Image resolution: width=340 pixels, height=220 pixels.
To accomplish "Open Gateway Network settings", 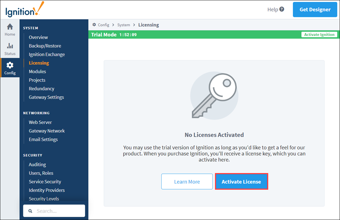I will [x=47, y=131].
